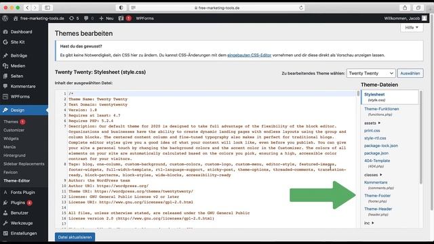Click into code editor line 1
434x244 pixels.
coord(212,94)
